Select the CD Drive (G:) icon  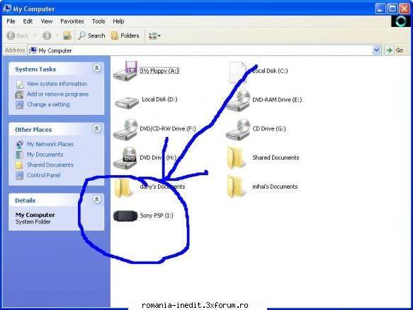[238, 129]
